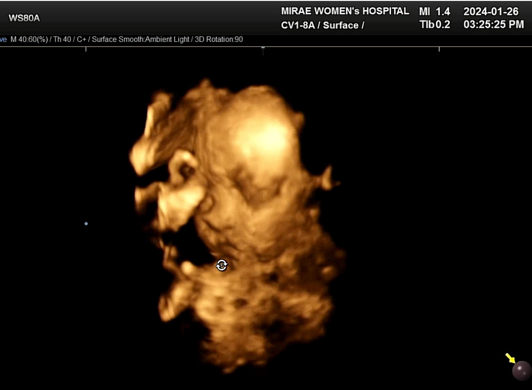Click the MIRAE WOMEN's HOSPITAL title

[345, 11]
